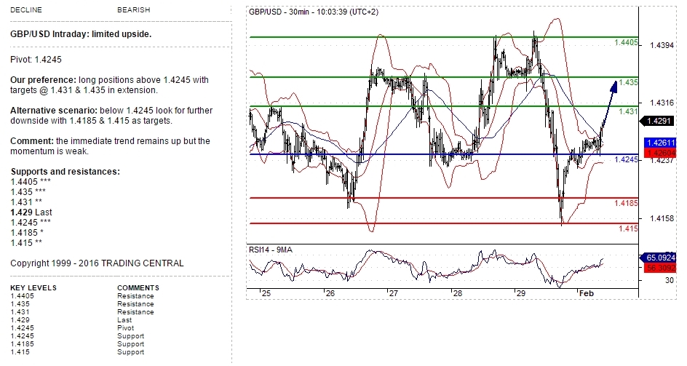
Task: Select the '1.4405 ***' resistance row
Action: click(31, 181)
